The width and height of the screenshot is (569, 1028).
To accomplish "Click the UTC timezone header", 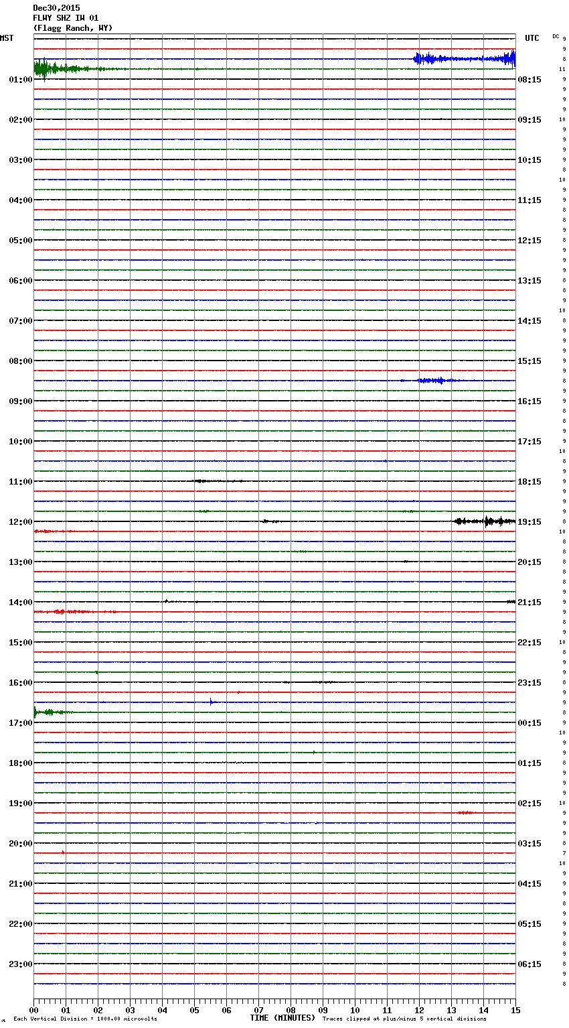I will point(532,38).
